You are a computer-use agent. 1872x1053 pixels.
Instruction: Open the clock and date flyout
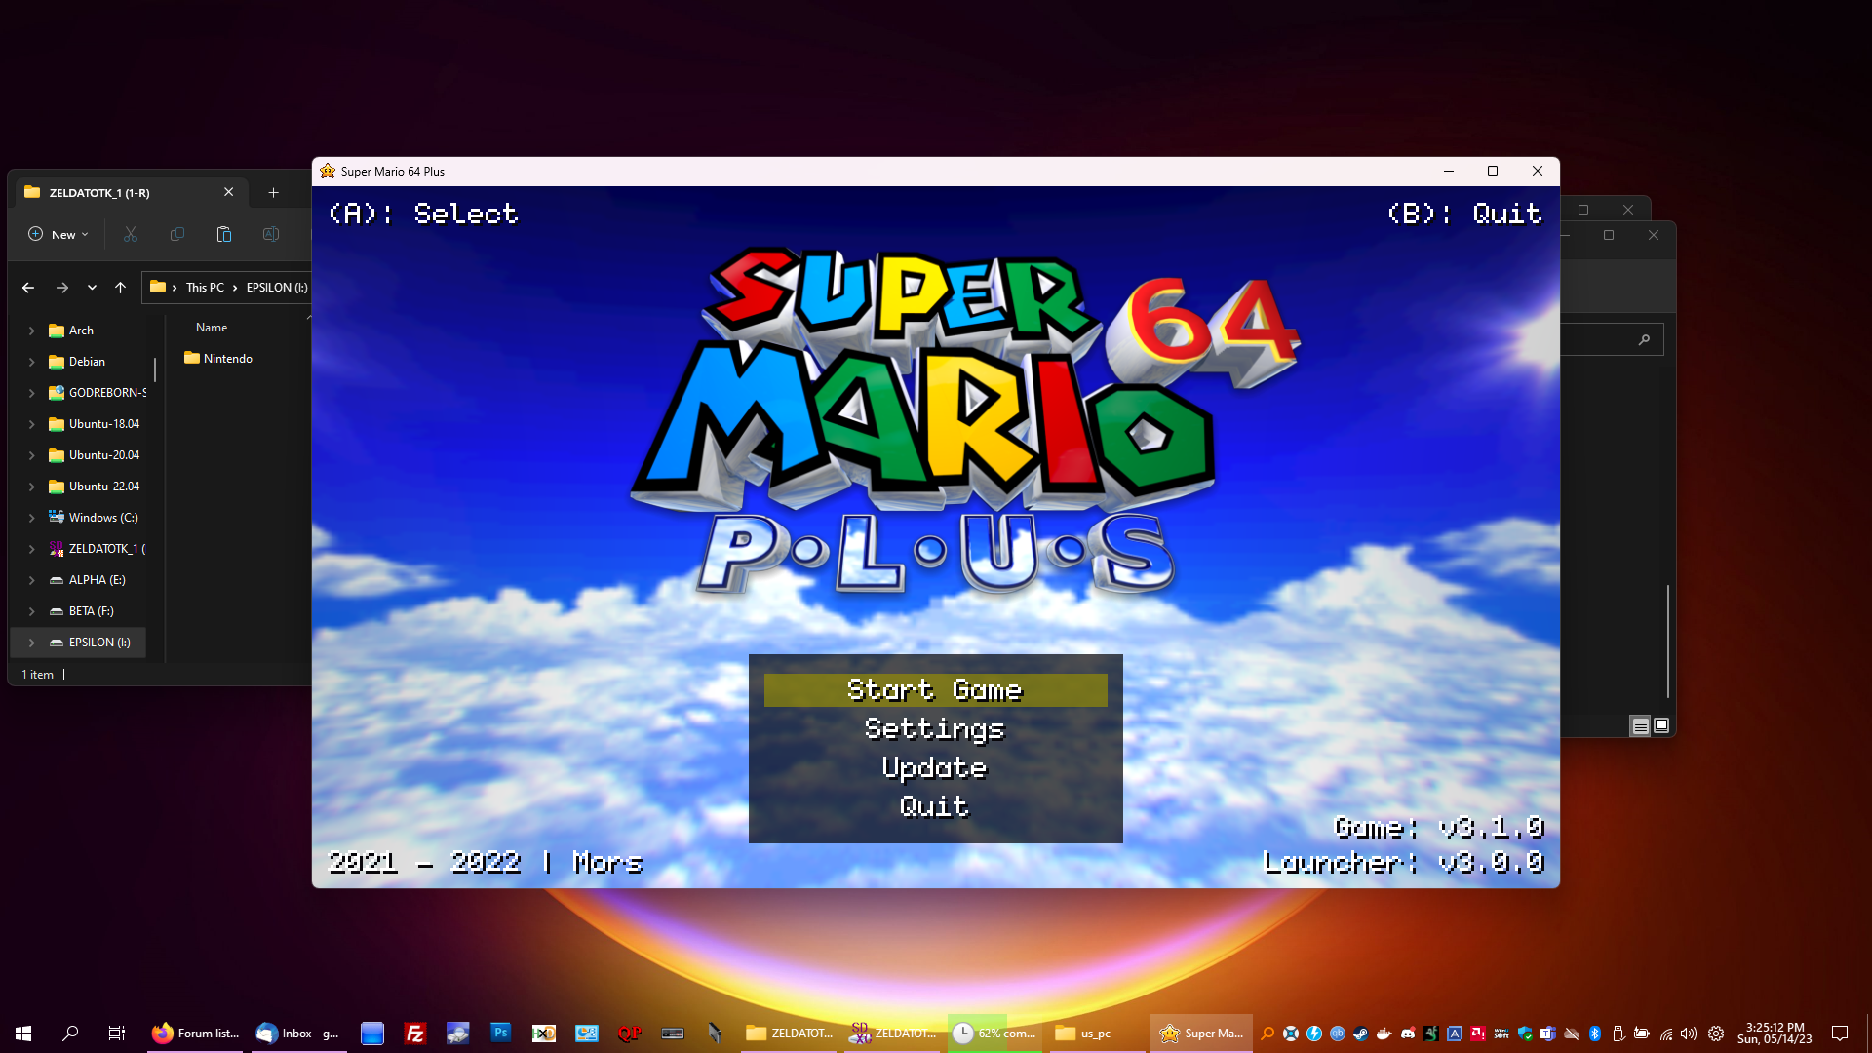tap(1774, 1033)
